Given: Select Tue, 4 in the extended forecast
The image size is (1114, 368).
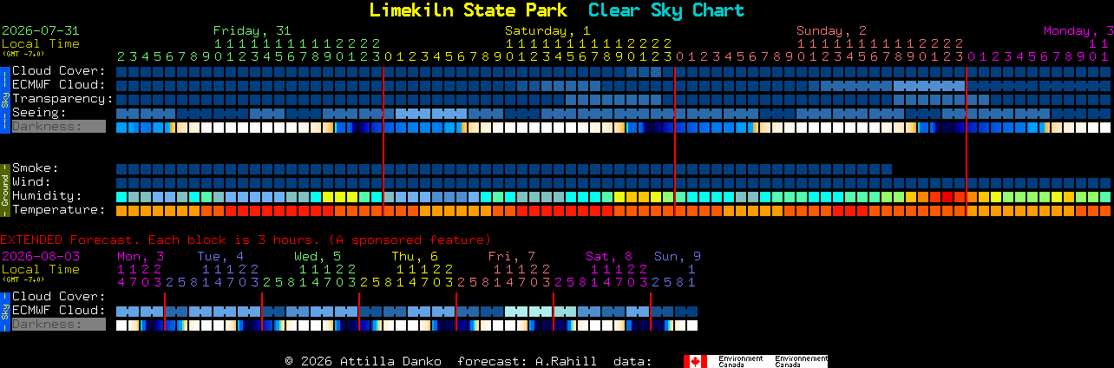Looking at the screenshot, I should pos(220,256).
